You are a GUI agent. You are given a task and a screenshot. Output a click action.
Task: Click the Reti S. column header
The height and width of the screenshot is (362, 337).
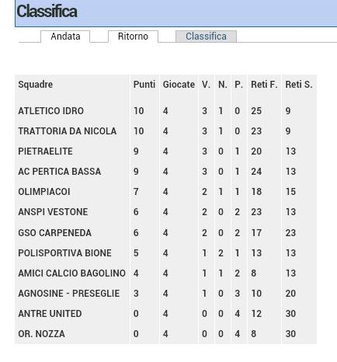tap(299, 85)
